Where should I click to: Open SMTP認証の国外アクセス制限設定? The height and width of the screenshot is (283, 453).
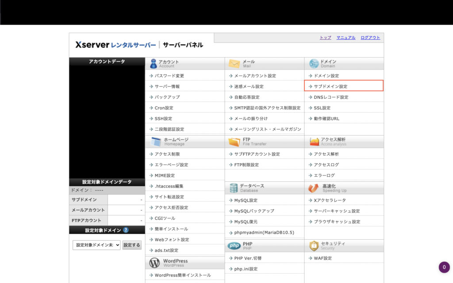(x=267, y=108)
